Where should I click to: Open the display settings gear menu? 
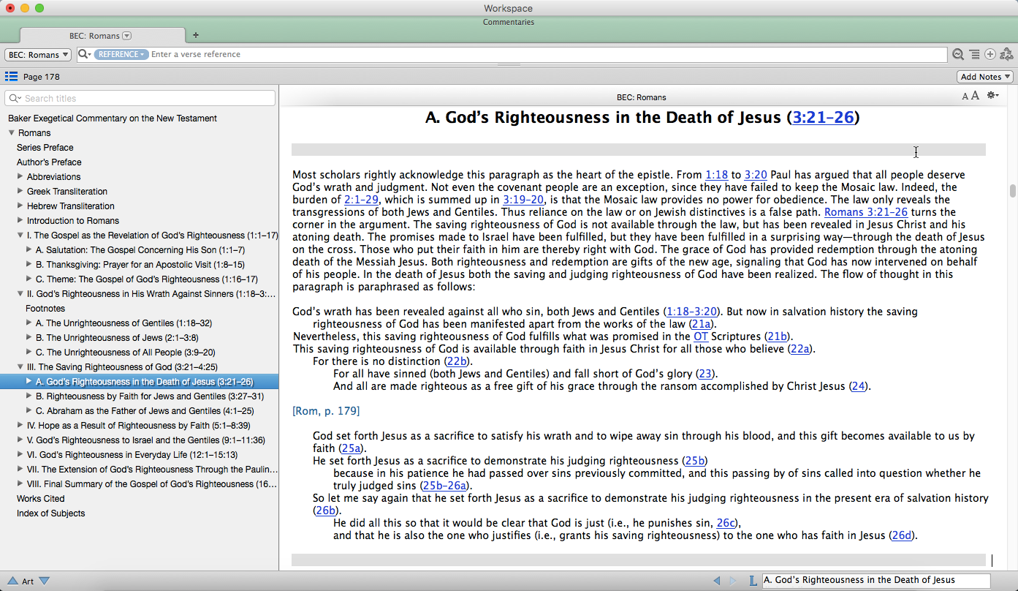[992, 96]
